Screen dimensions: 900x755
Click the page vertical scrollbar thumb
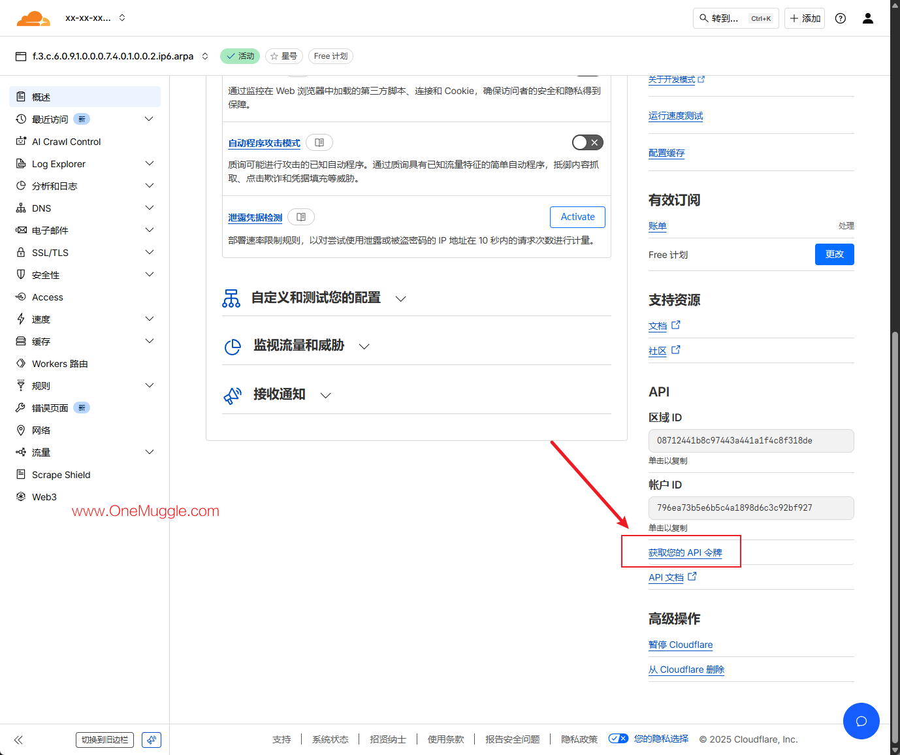[x=895, y=537]
